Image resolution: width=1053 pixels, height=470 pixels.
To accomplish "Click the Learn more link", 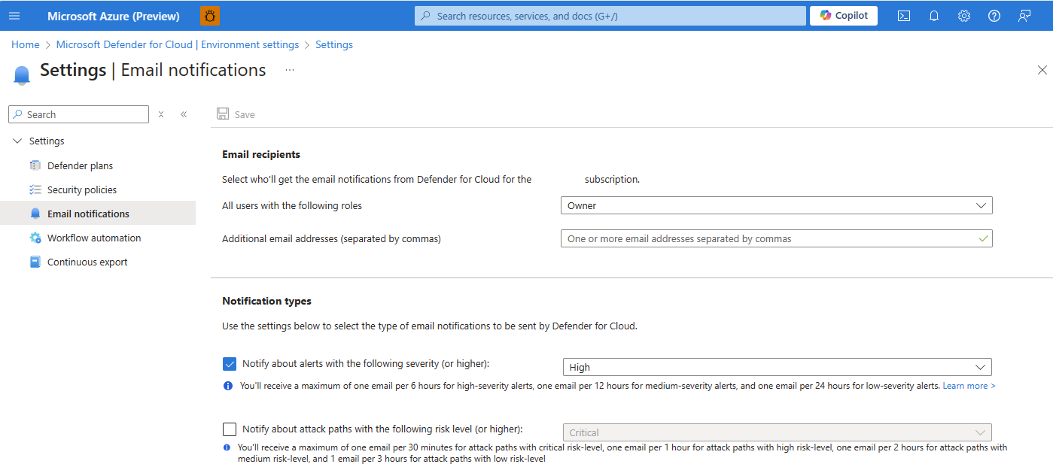I will [x=969, y=386].
